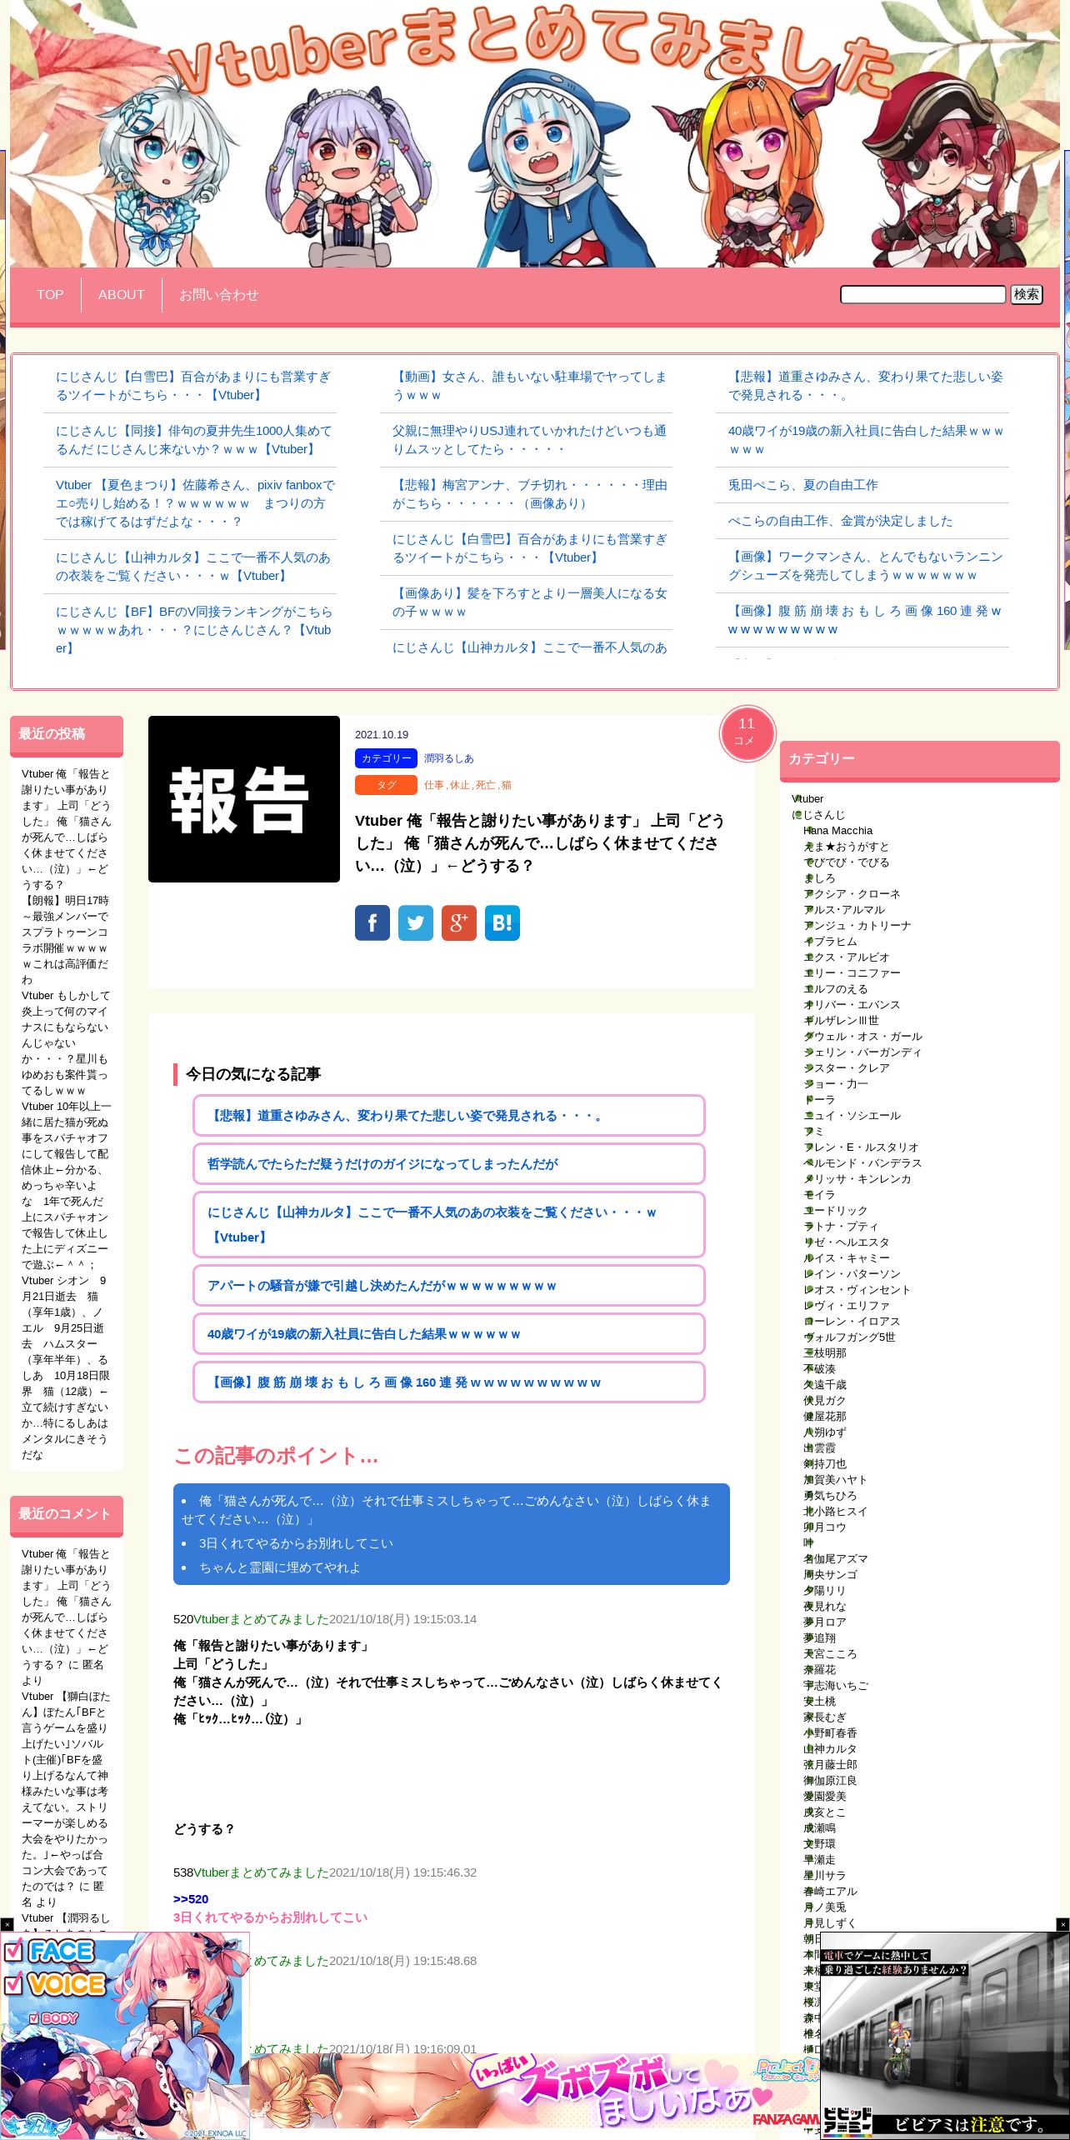The image size is (1070, 2140).
Task: Open recent post 明日17時 スプラトゥーンコラボ
Action: 65,940
